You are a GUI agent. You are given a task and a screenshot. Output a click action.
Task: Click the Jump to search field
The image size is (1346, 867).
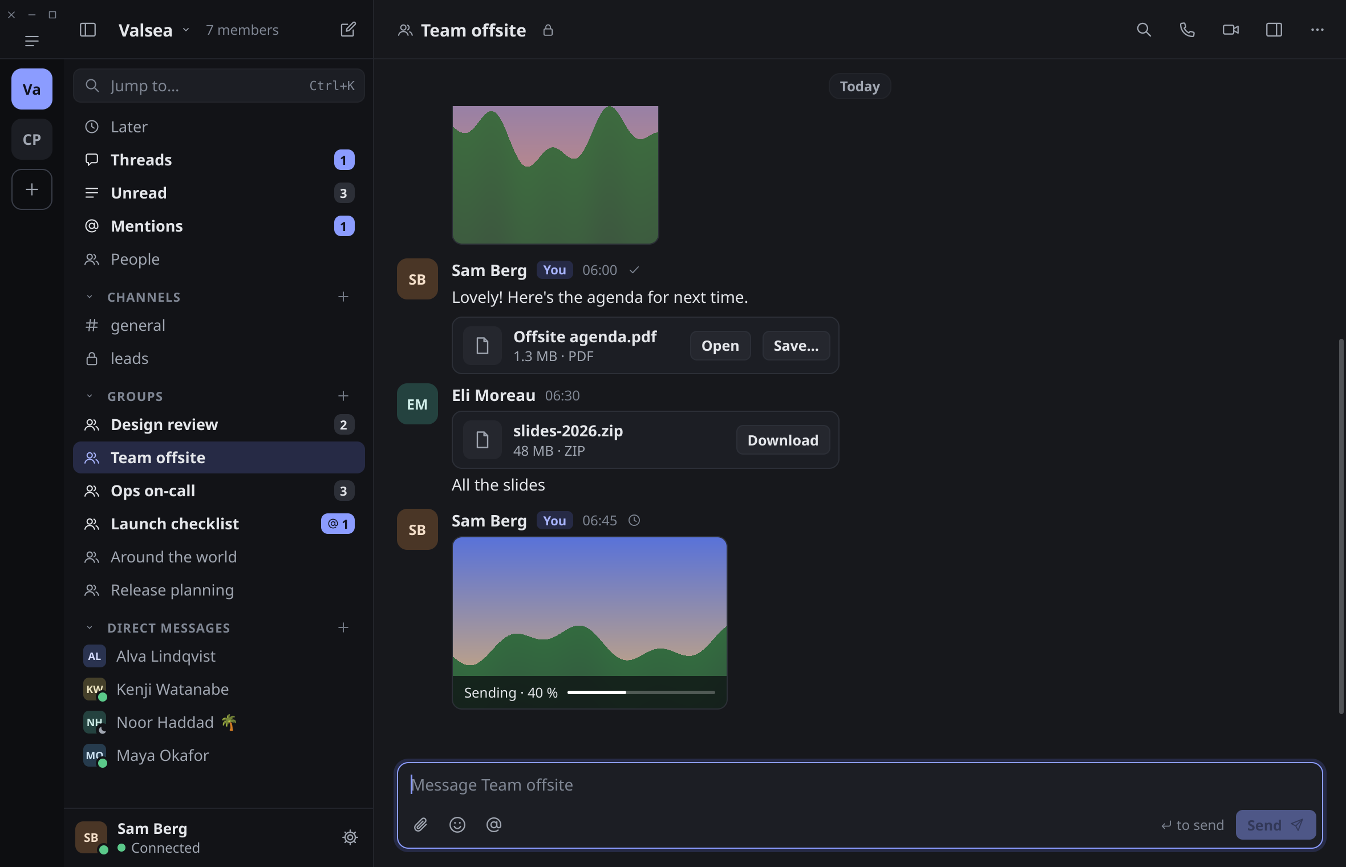tap(219, 86)
